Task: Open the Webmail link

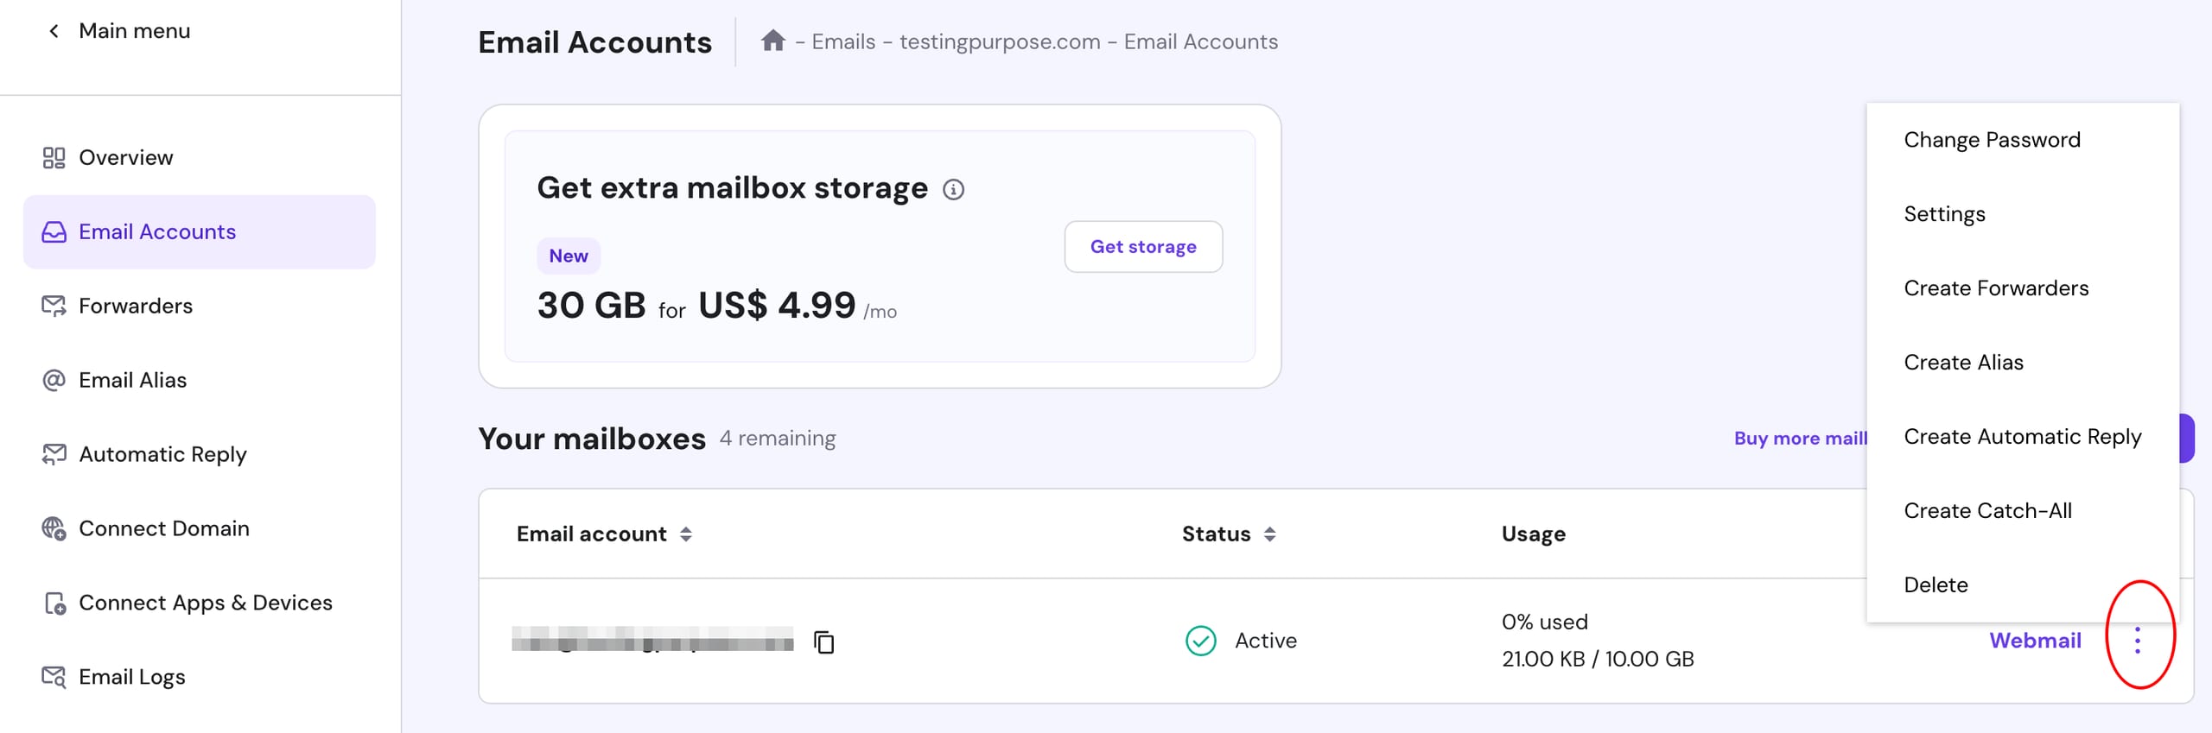Action: (x=2035, y=641)
